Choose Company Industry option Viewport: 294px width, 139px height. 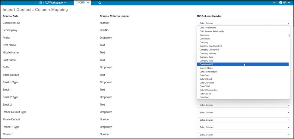tap(243, 54)
